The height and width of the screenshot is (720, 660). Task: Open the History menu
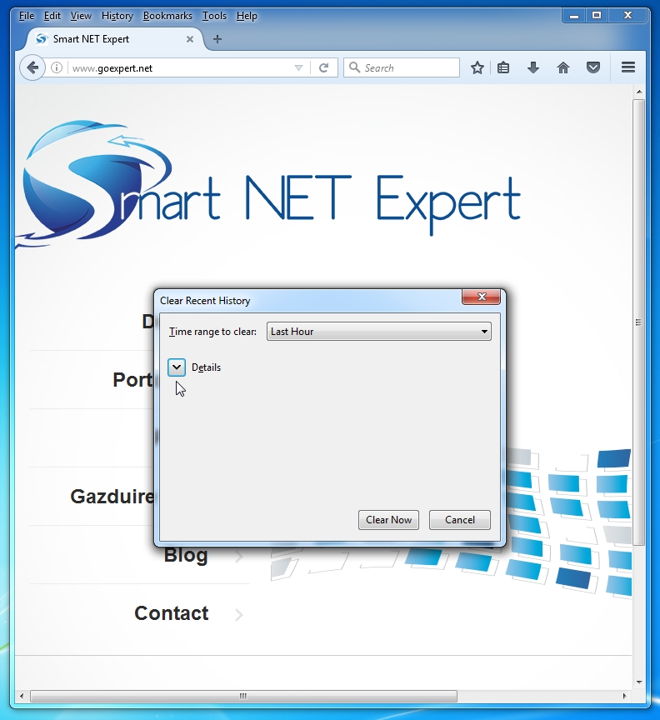[117, 16]
